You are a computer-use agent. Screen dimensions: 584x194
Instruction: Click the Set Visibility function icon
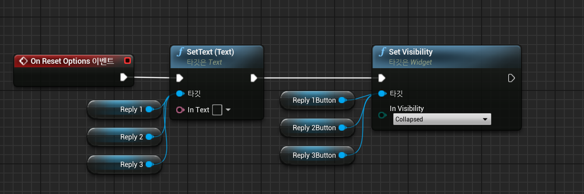[382, 52]
